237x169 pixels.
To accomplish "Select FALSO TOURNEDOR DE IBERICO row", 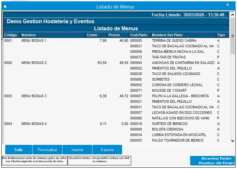I will click(178, 140).
